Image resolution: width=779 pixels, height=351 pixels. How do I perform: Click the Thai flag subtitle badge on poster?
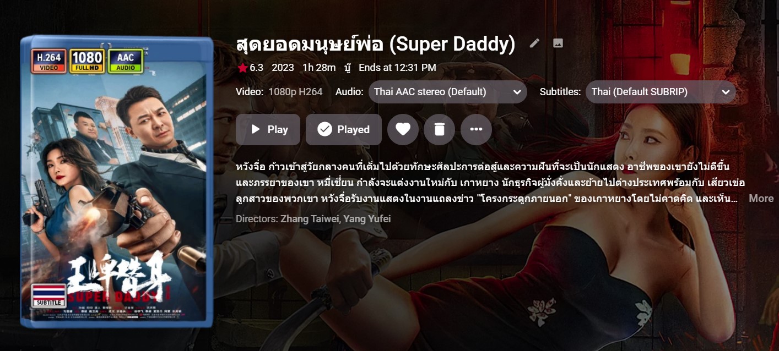[48, 295]
